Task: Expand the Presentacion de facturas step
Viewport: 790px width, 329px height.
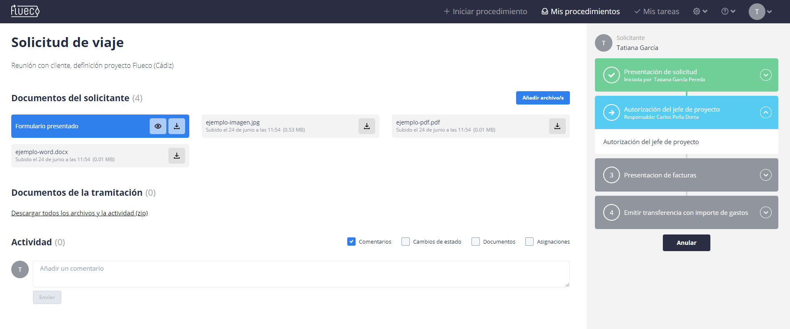Action: click(765, 175)
